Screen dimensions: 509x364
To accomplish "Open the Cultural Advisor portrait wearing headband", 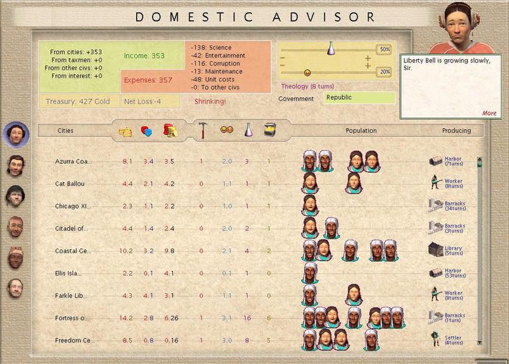I will [x=15, y=258].
